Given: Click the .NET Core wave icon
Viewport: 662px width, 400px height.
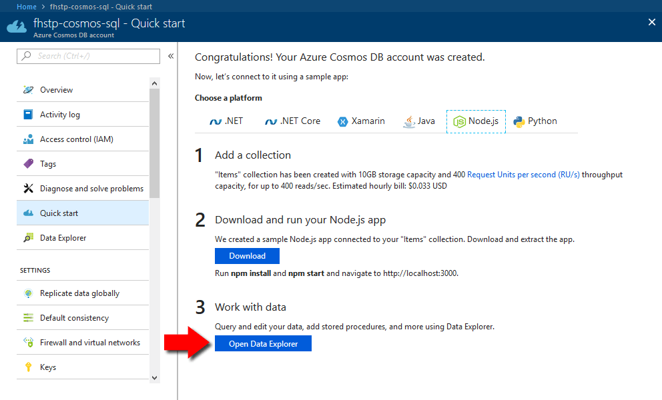Looking at the screenshot, I should coord(271,122).
